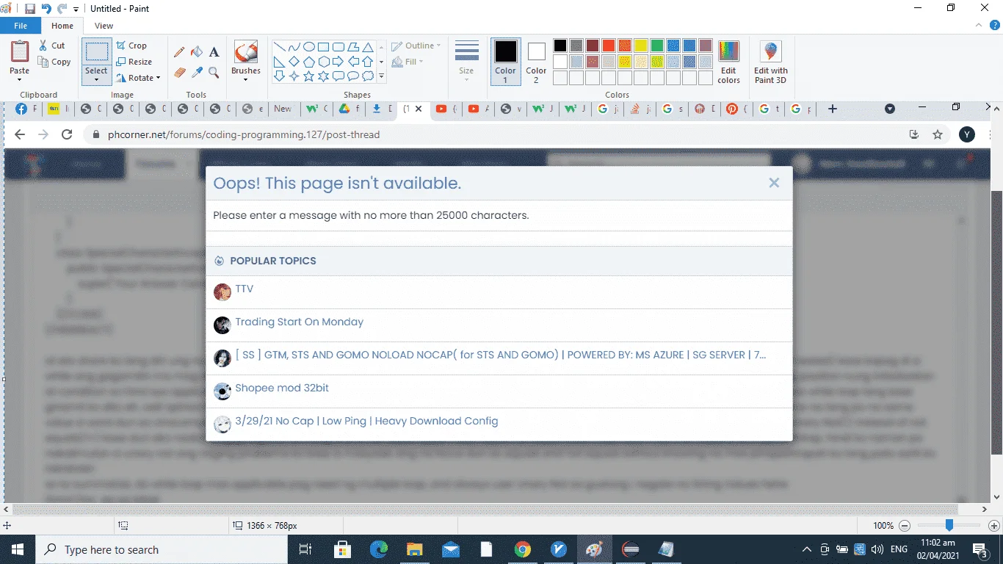Open the '[ SS ] GTM, STS AND GOMO' topic
Image resolution: width=1003 pixels, height=564 pixels.
[500, 355]
